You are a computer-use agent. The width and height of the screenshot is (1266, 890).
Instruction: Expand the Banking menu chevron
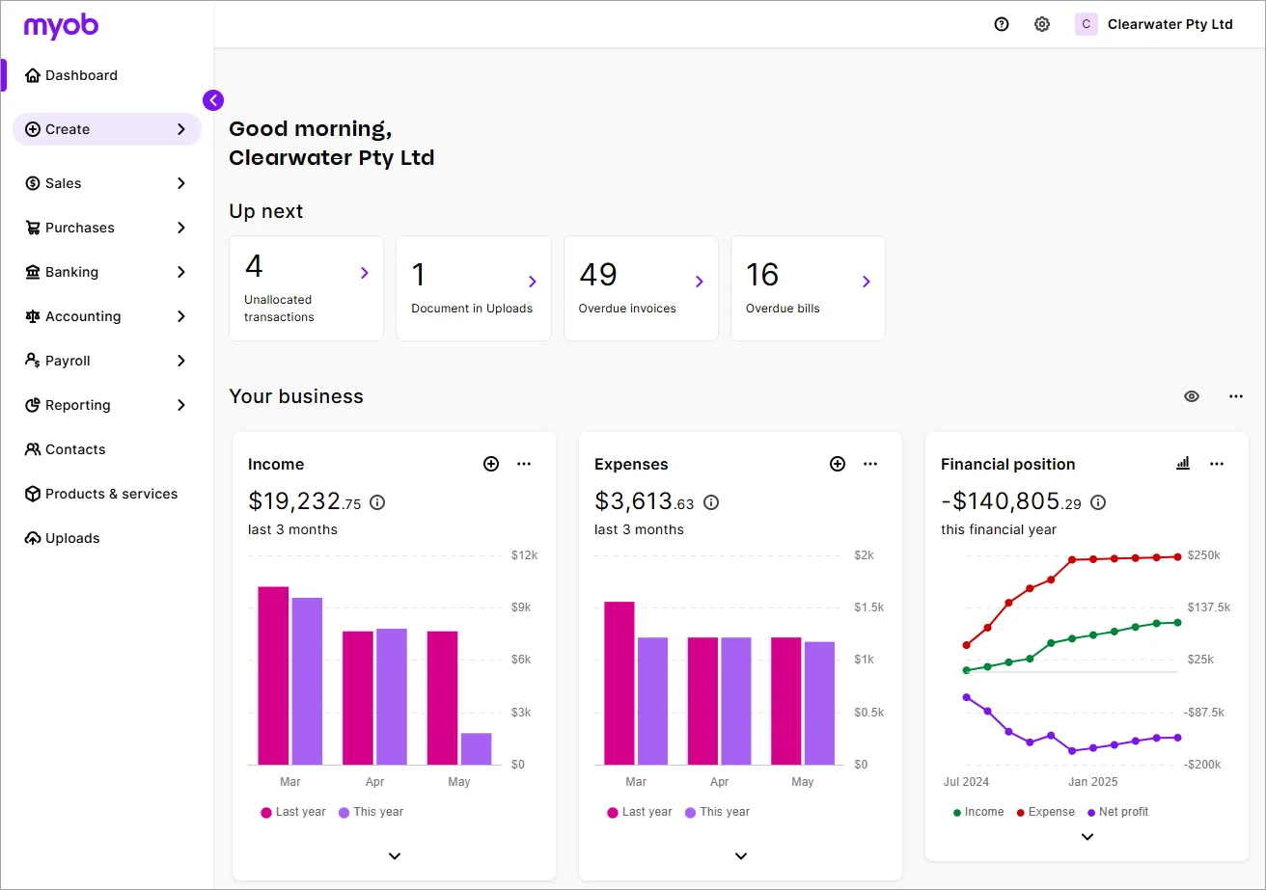coord(181,272)
